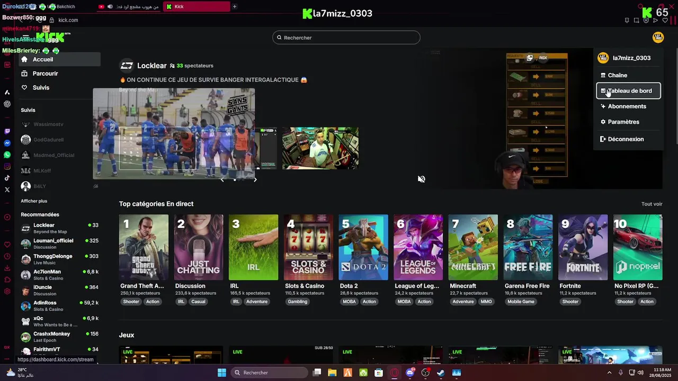The width and height of the screenshot is (678, 381).
Task: Click the Windows taskbar search box
Action: 270,373
